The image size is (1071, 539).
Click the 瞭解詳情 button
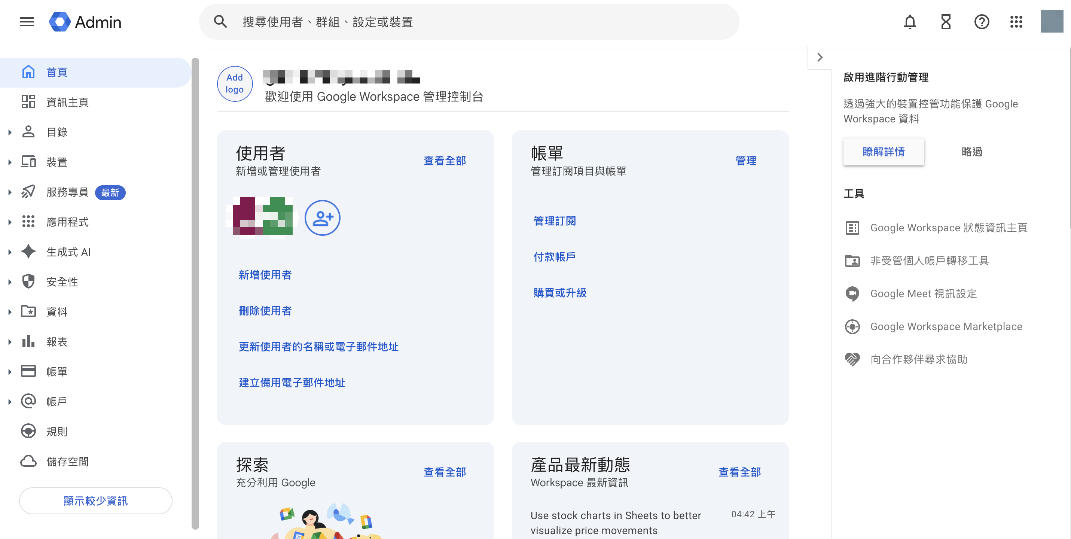pos(884,152)
